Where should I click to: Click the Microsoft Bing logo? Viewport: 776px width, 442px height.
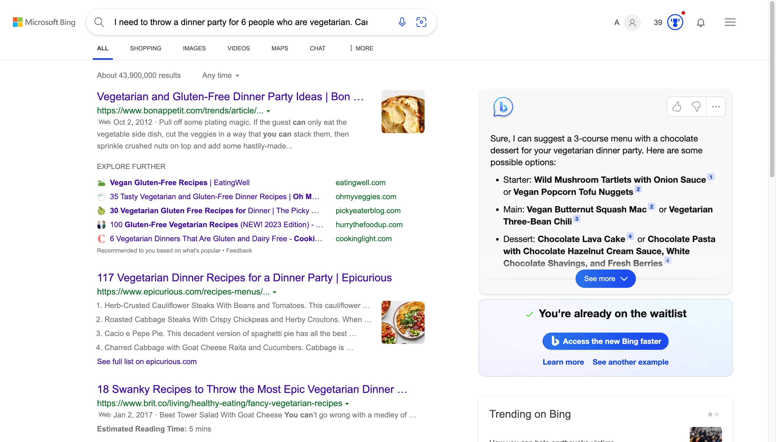click(44, 22)
